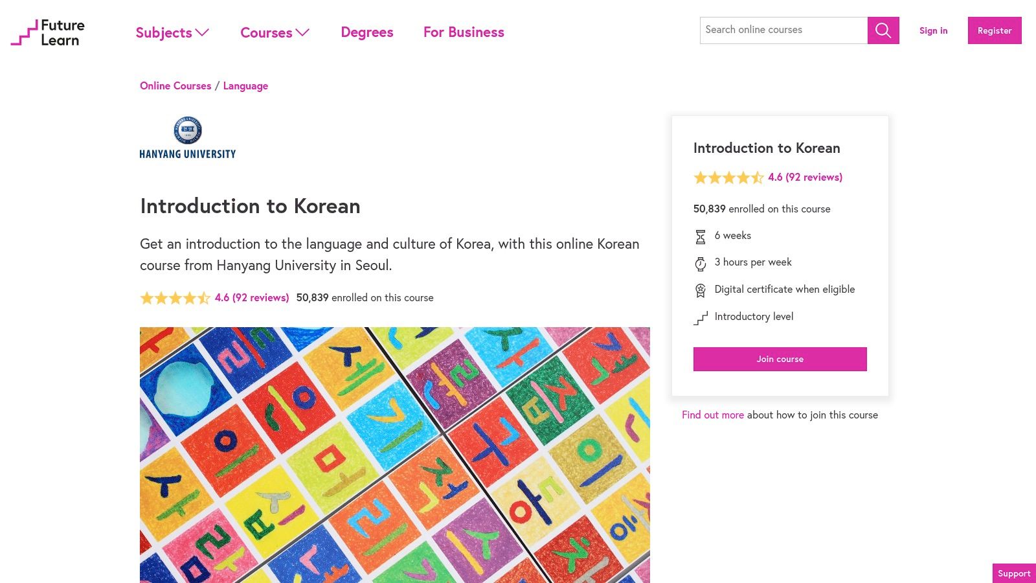Click the Sign in link

pos(933,30)
